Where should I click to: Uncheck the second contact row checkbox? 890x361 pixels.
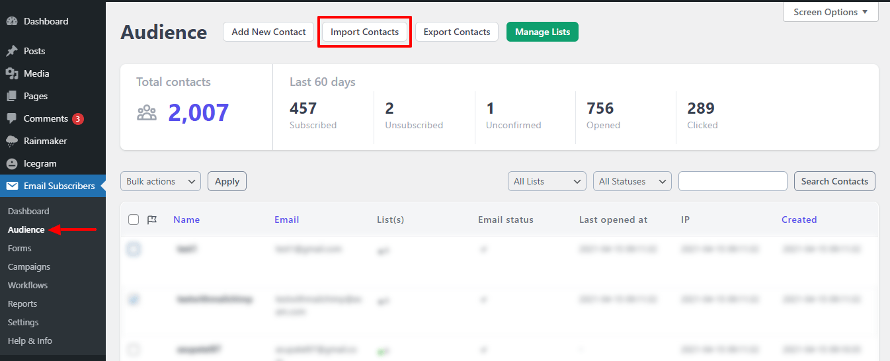pos(134,300)
